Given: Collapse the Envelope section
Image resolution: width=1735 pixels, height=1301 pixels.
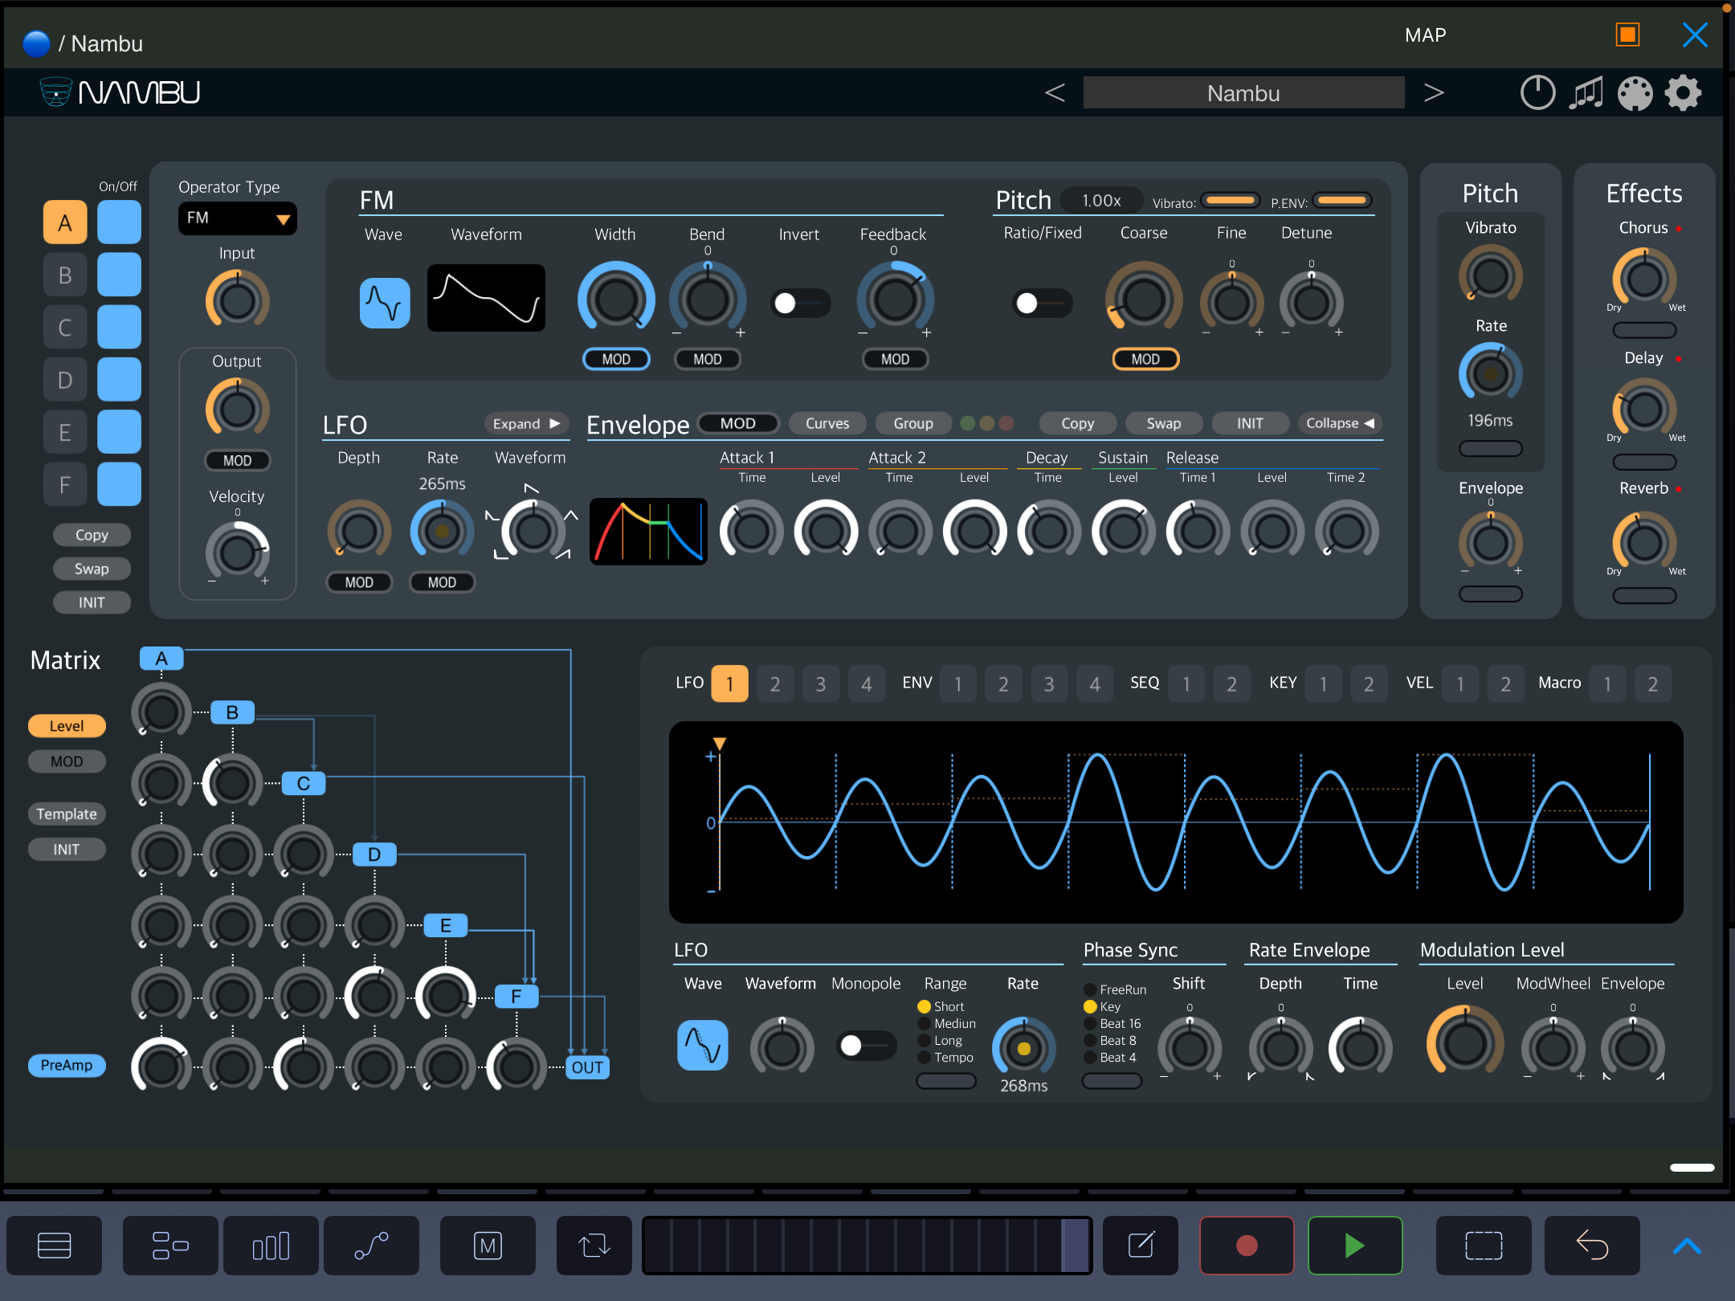Looking at the screenshot, I should coord(1340,423).
